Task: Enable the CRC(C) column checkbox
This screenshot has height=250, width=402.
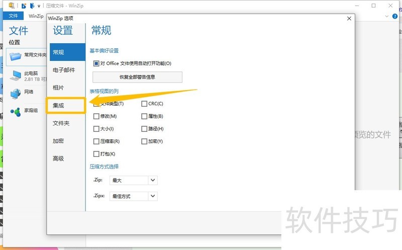Action: pos(144,104)
